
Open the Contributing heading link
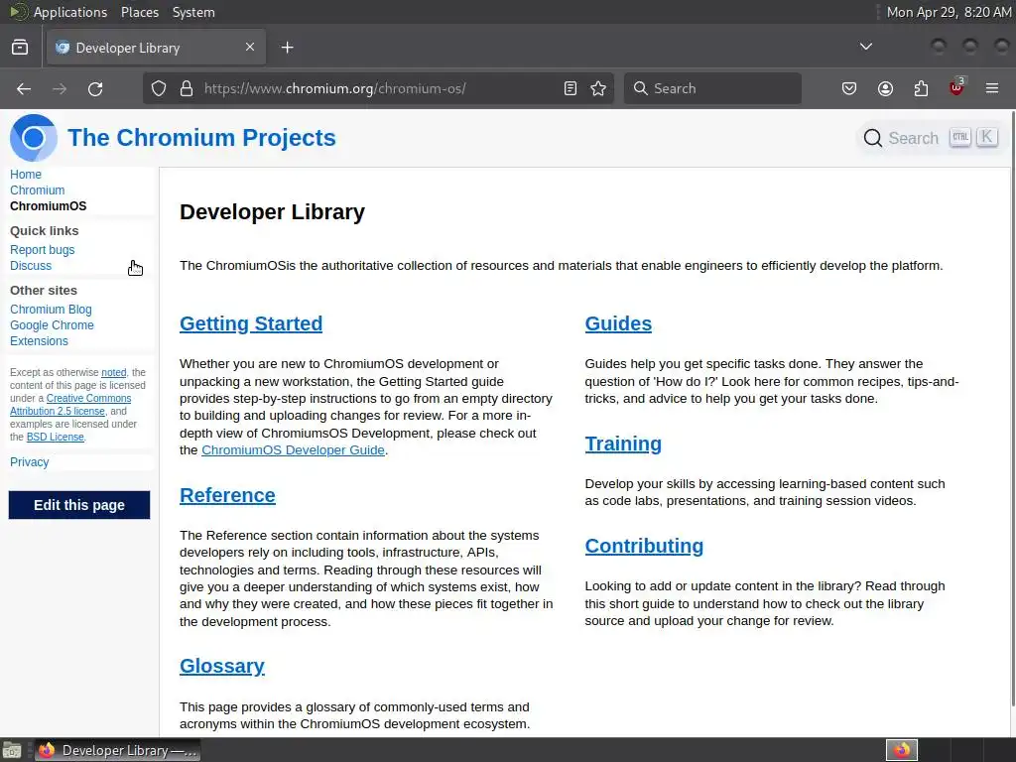tap(643, 546)
